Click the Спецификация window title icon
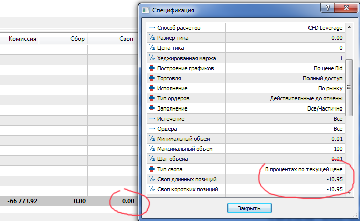 146,10
